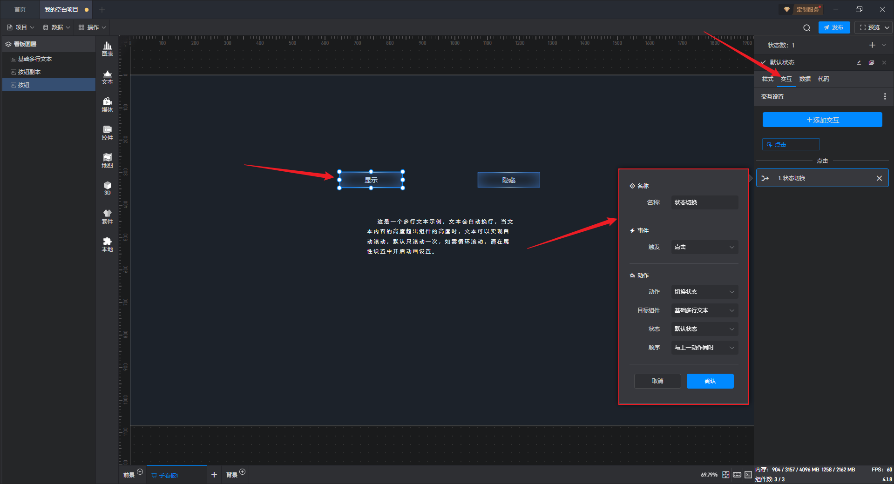Click 确认 to confirm the interaction
This screenshot has width=894, height=484.
710,381
